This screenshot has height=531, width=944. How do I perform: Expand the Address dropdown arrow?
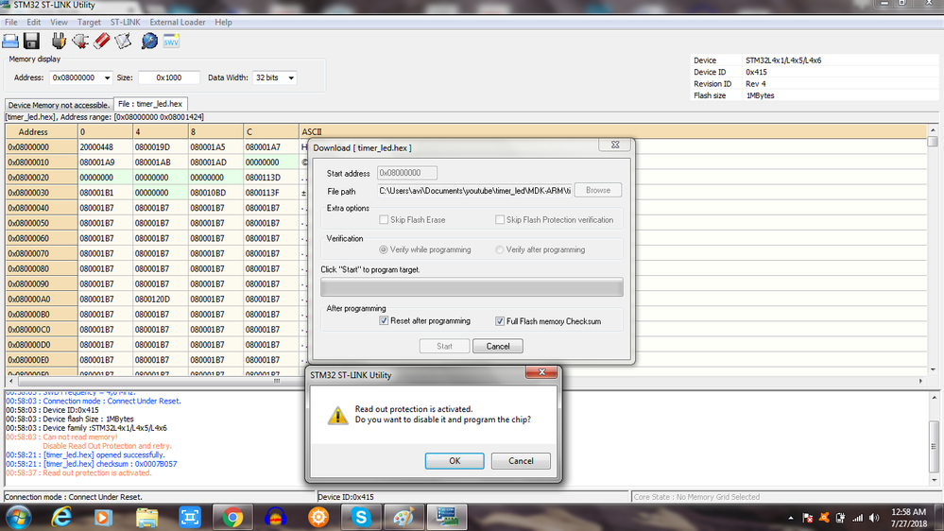[x=107, y=77]
